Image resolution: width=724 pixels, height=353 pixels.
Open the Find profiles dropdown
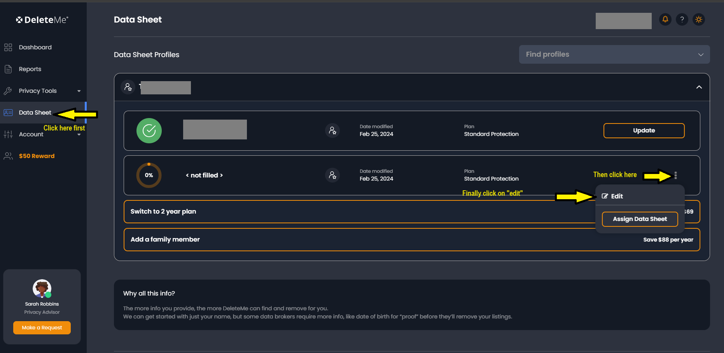point(614,54)
